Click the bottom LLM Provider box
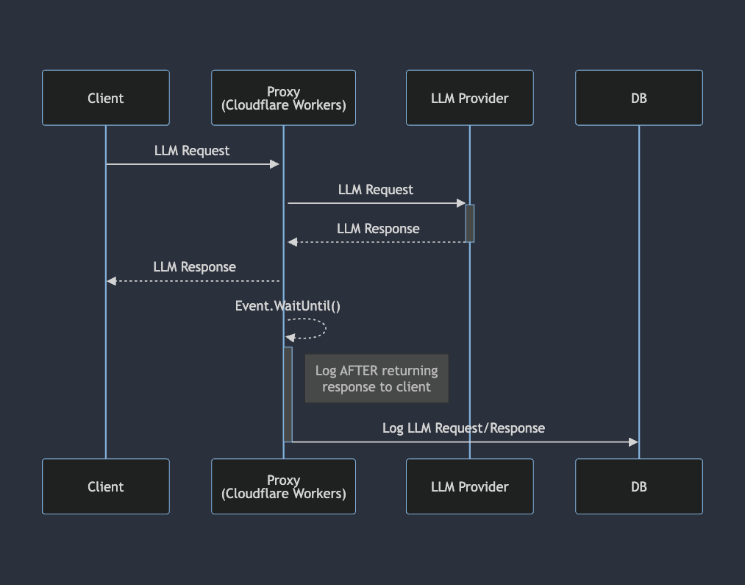 pyautogui.click(x=469, y=486)
